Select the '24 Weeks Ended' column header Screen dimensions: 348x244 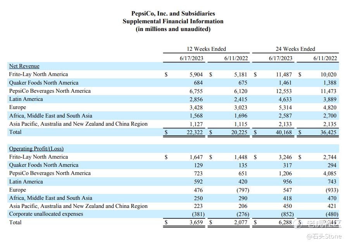(295, 49)
